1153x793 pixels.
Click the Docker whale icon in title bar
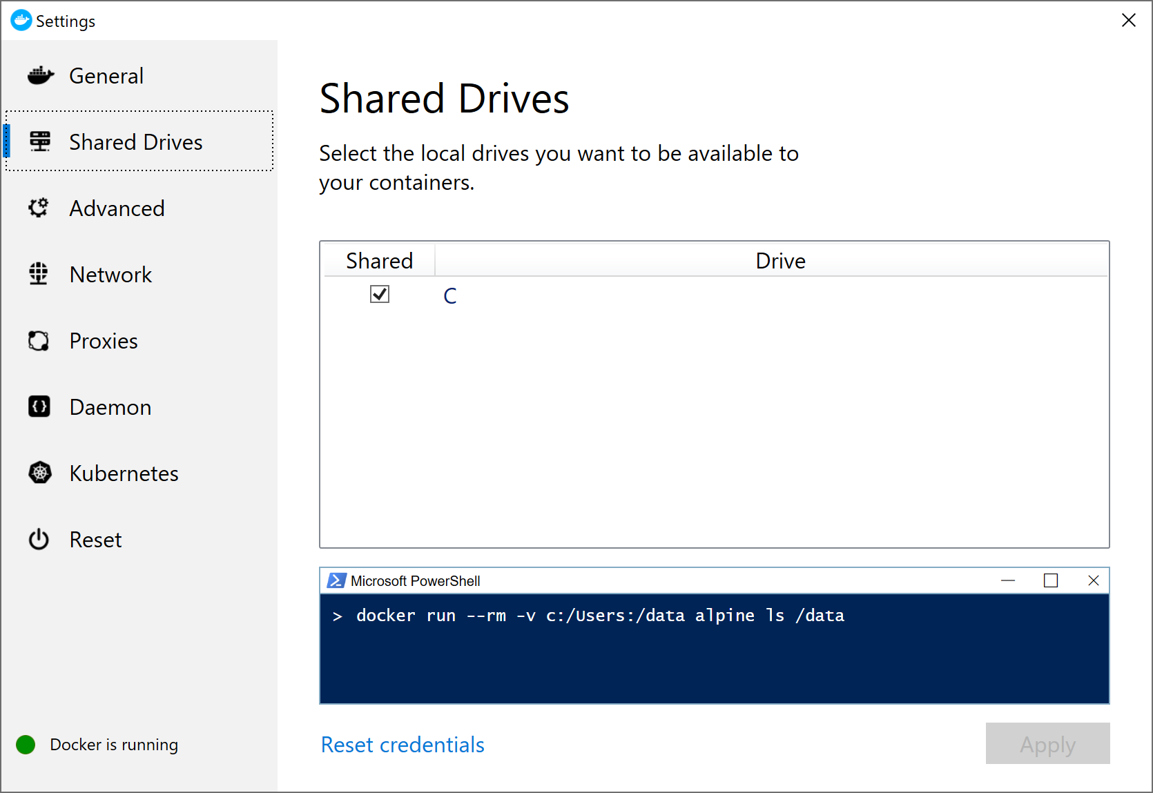21,20
